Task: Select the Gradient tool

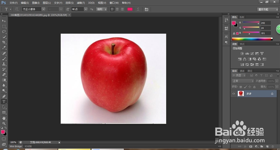Action: coord(4,80)
